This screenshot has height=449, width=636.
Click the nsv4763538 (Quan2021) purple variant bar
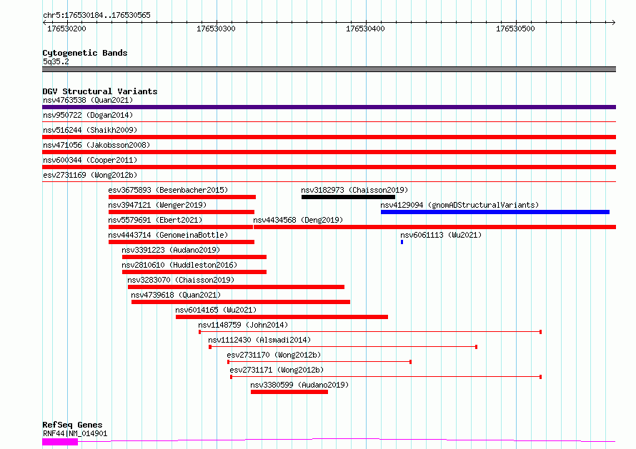pos(329,107)
